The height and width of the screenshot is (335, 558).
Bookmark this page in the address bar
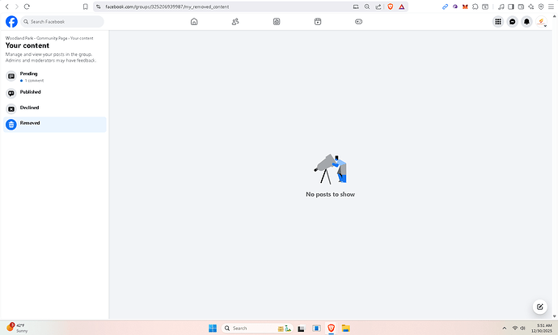coord(85,6)
